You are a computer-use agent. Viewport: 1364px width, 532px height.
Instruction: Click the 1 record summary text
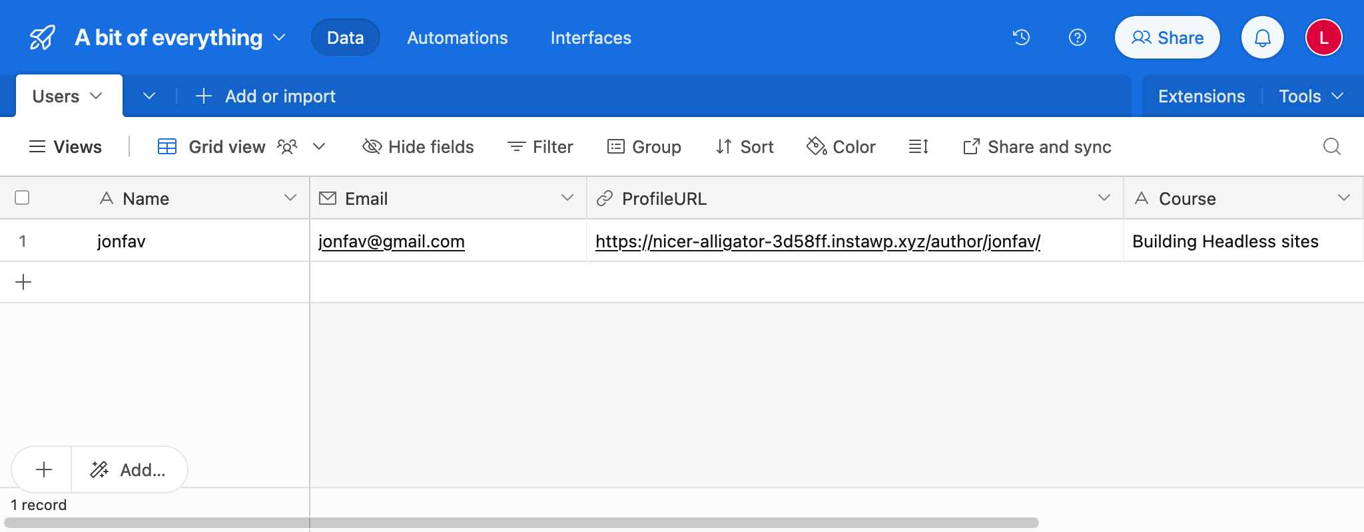click(39, 505)
